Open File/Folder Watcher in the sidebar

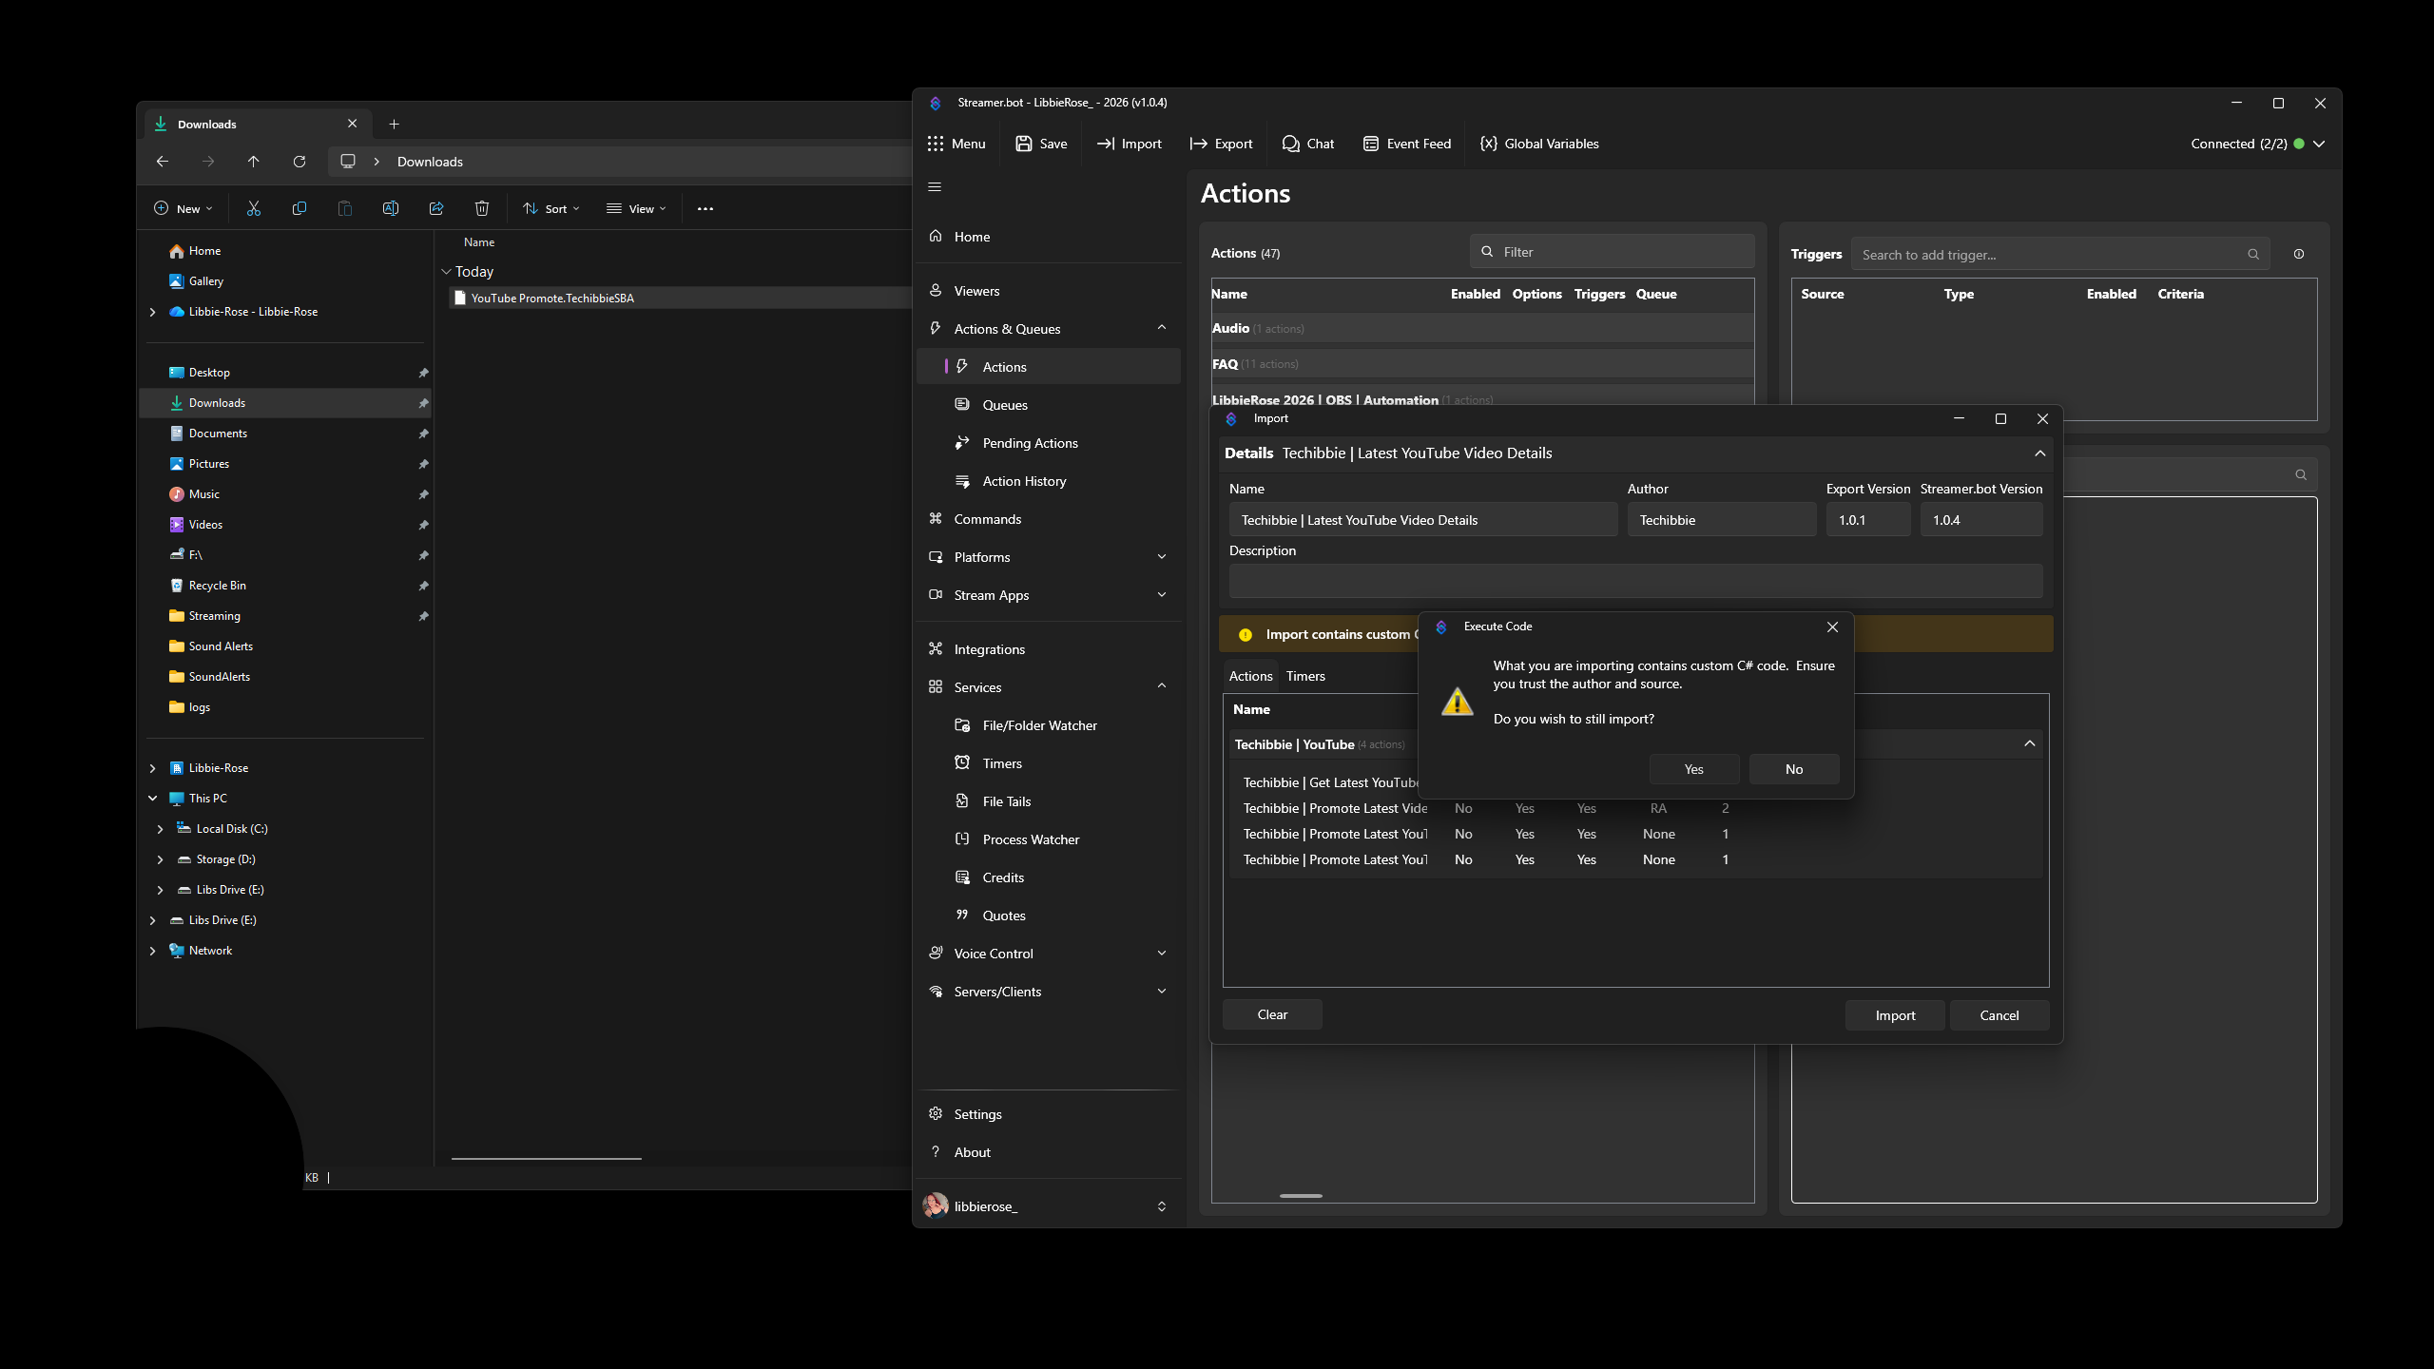[x=1049, y=725]
